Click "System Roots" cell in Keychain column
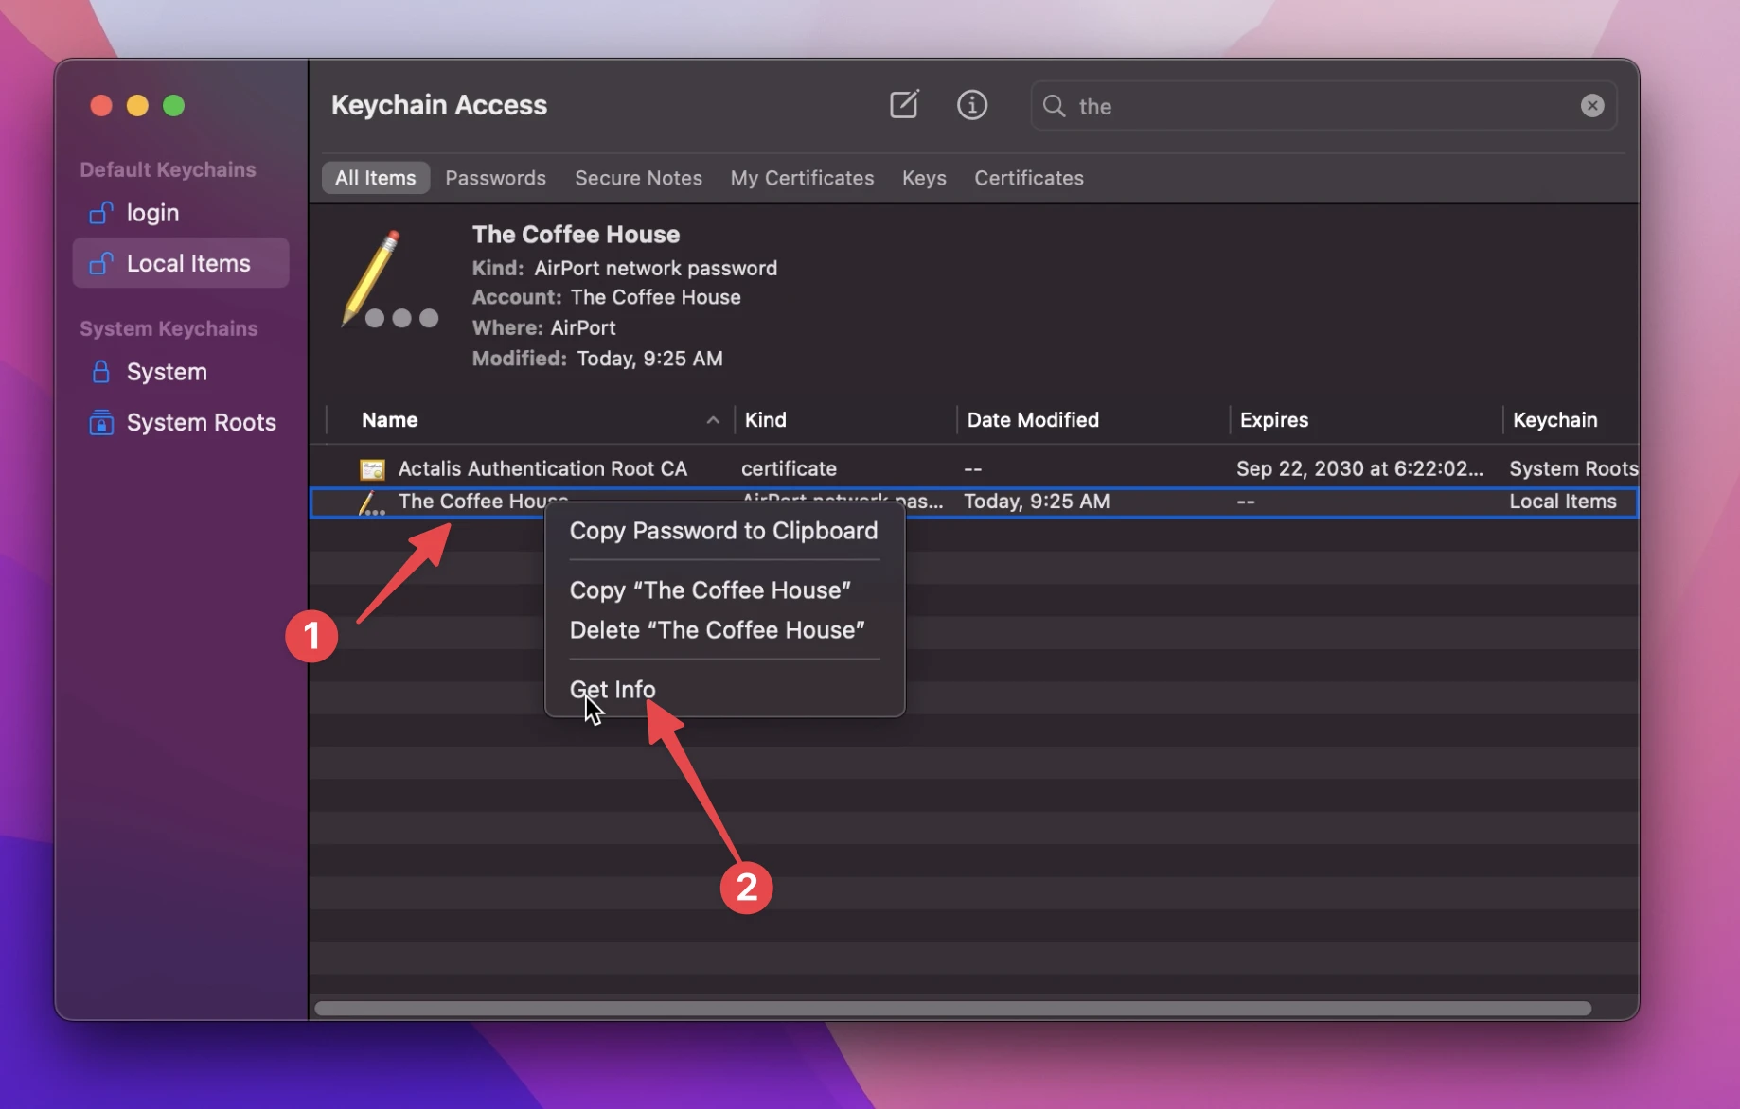 click(1572, 468)
